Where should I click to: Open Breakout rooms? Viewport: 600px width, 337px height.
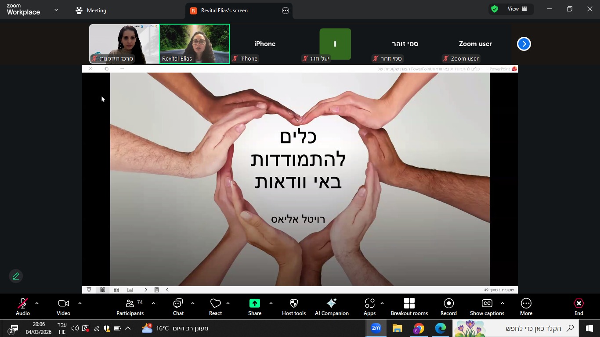[409, 307]
